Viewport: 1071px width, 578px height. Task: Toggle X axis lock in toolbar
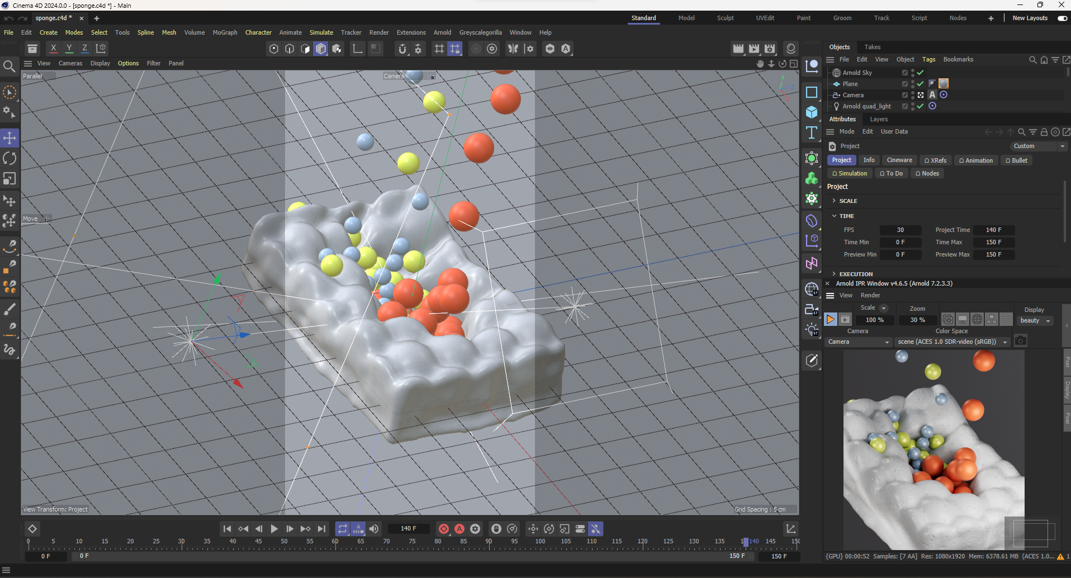(x=53, y=49)
